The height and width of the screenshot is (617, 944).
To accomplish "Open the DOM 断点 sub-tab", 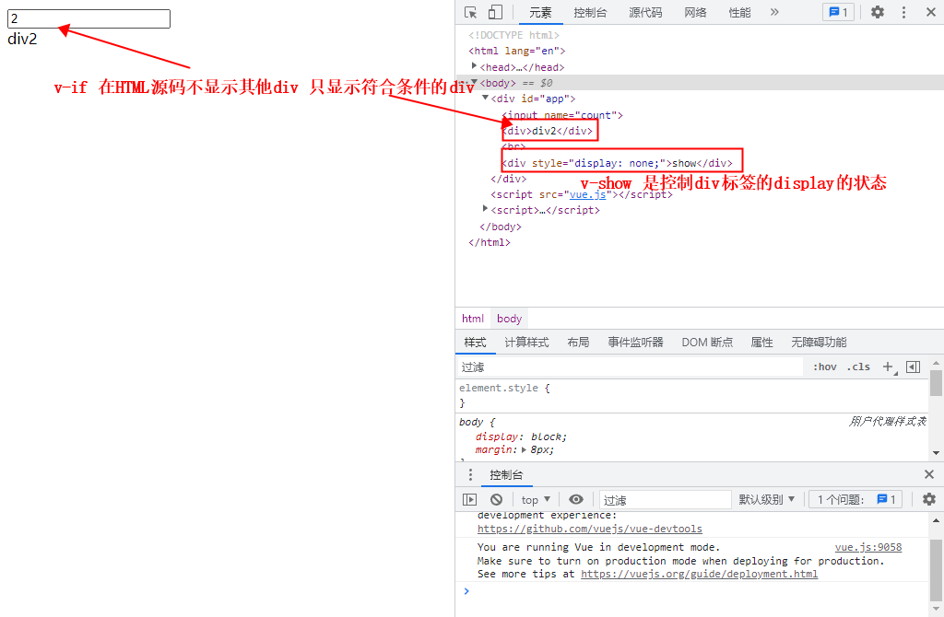I will pos(707,343).
